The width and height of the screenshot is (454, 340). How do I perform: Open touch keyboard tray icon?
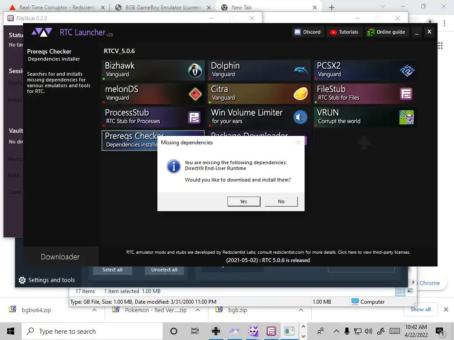pyautogui.click(x=395, y=331)
